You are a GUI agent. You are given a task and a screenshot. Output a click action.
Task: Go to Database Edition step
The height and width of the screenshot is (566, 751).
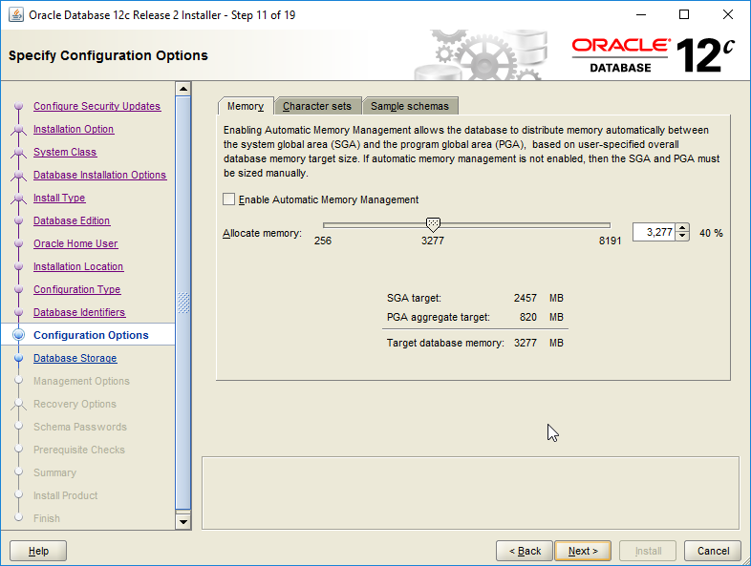click(72, 221)
